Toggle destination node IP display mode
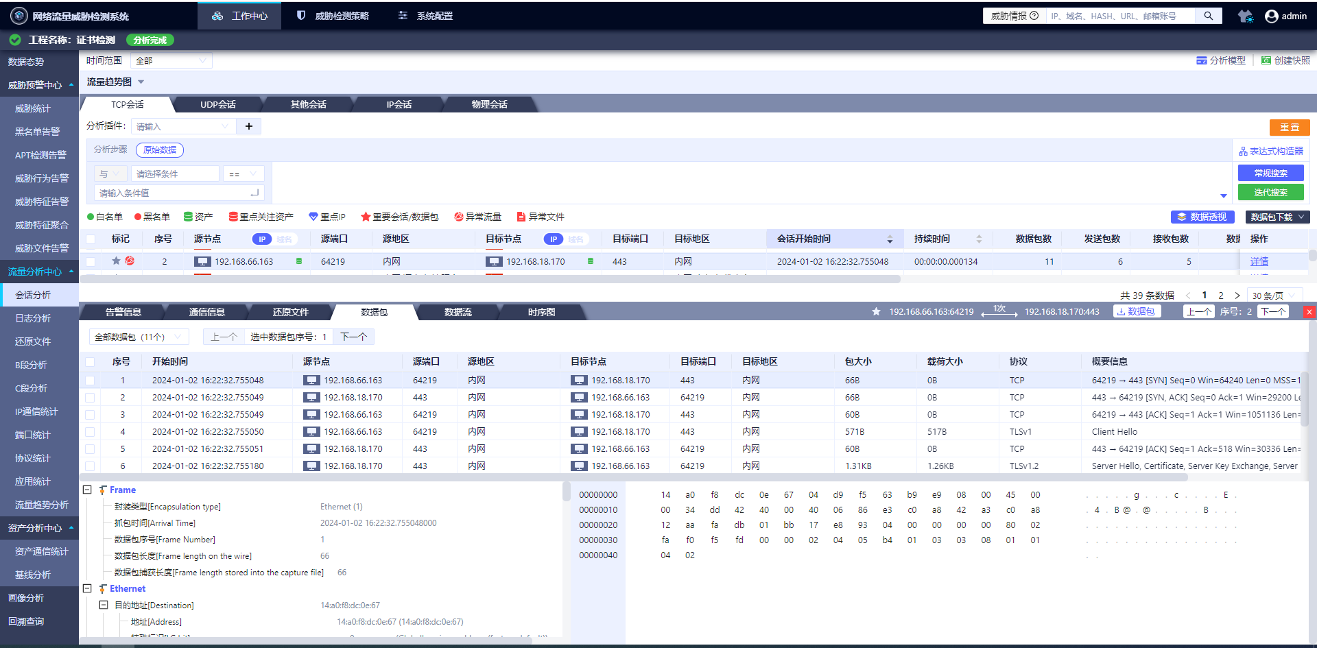 [567, 239]
